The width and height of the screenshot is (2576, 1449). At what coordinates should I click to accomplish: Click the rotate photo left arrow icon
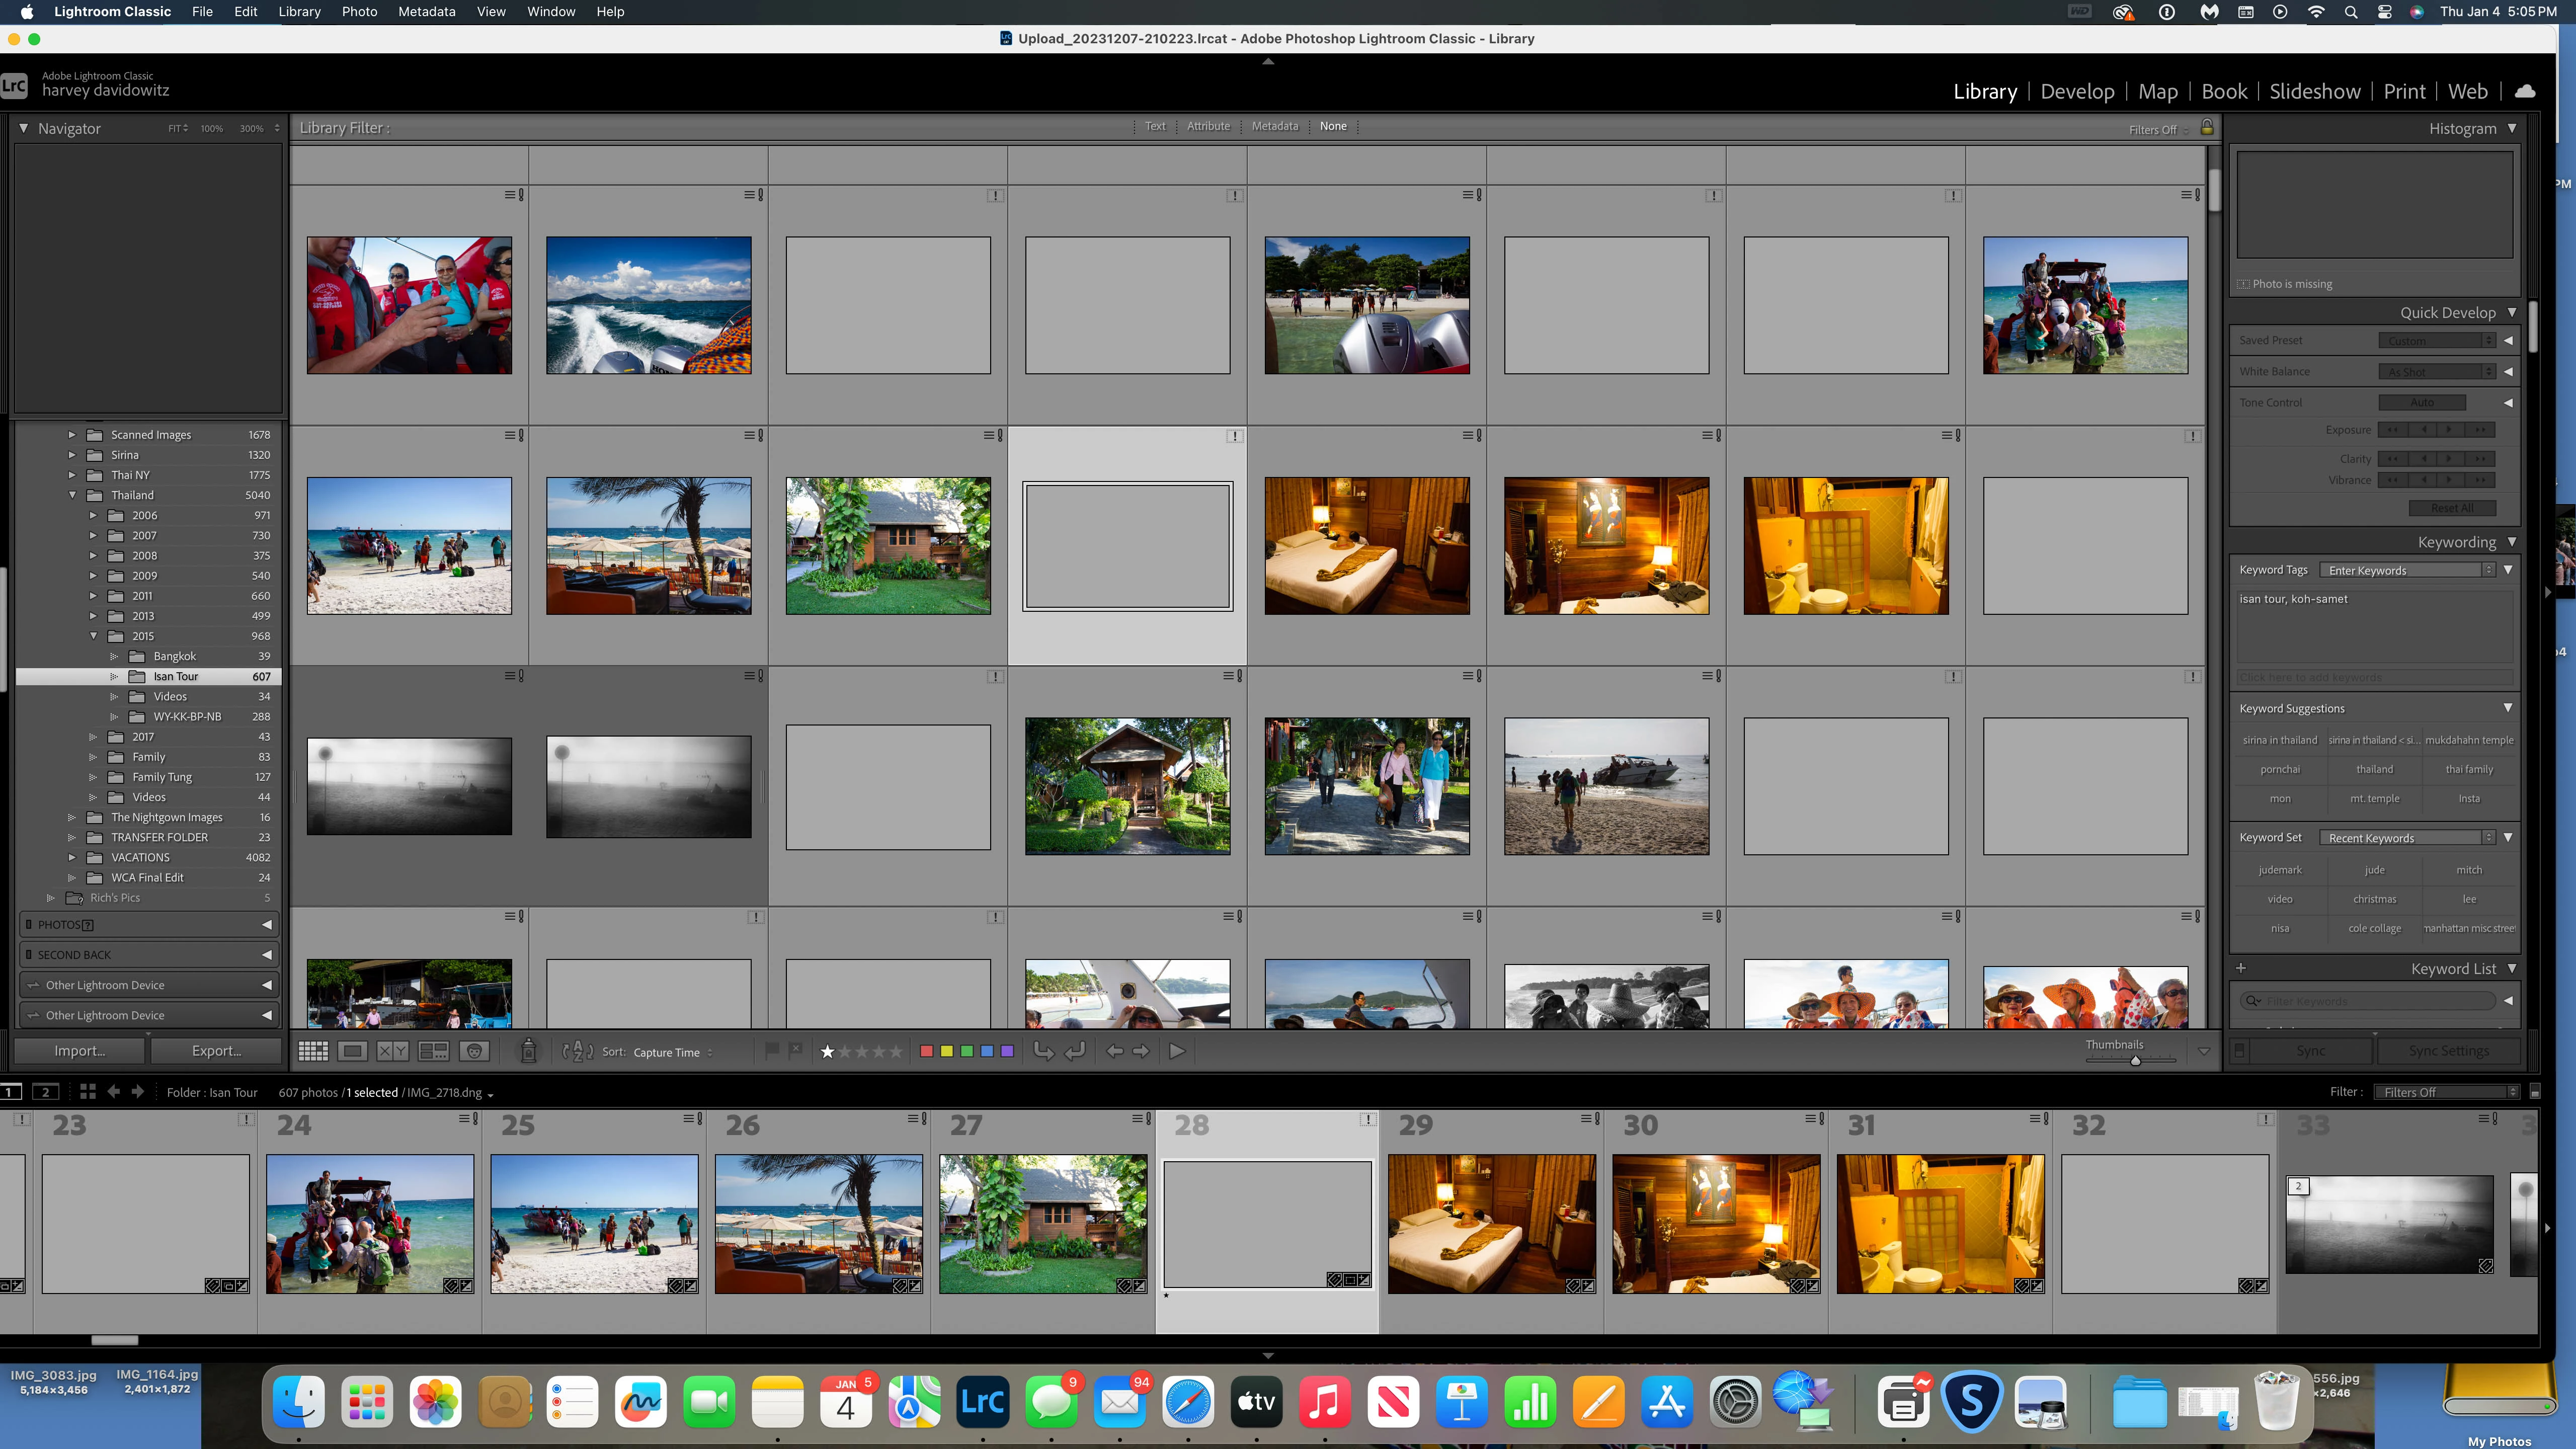tap(1043, 1051)
